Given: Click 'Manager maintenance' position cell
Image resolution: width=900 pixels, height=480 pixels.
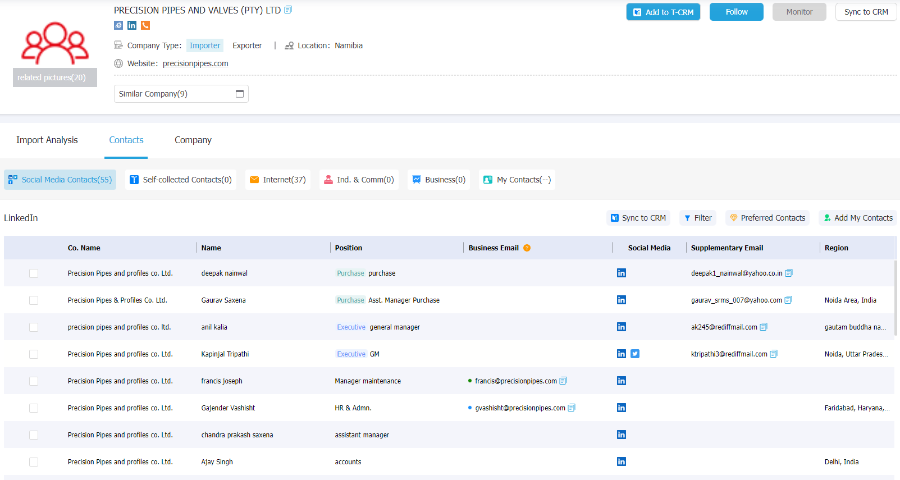Looking at the screenshot, I should tap(368, 381).
